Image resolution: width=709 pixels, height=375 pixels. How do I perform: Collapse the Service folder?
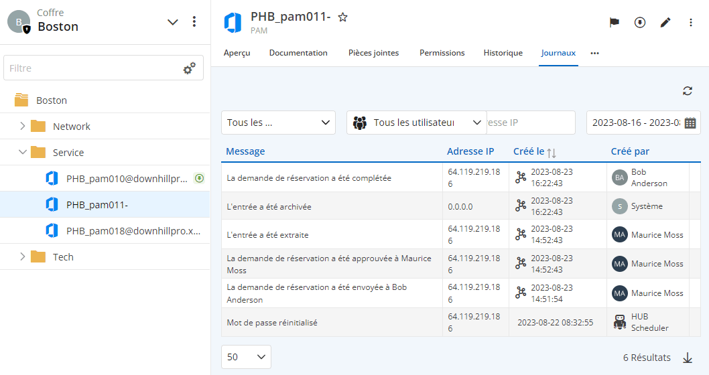[x=22, y=152]
